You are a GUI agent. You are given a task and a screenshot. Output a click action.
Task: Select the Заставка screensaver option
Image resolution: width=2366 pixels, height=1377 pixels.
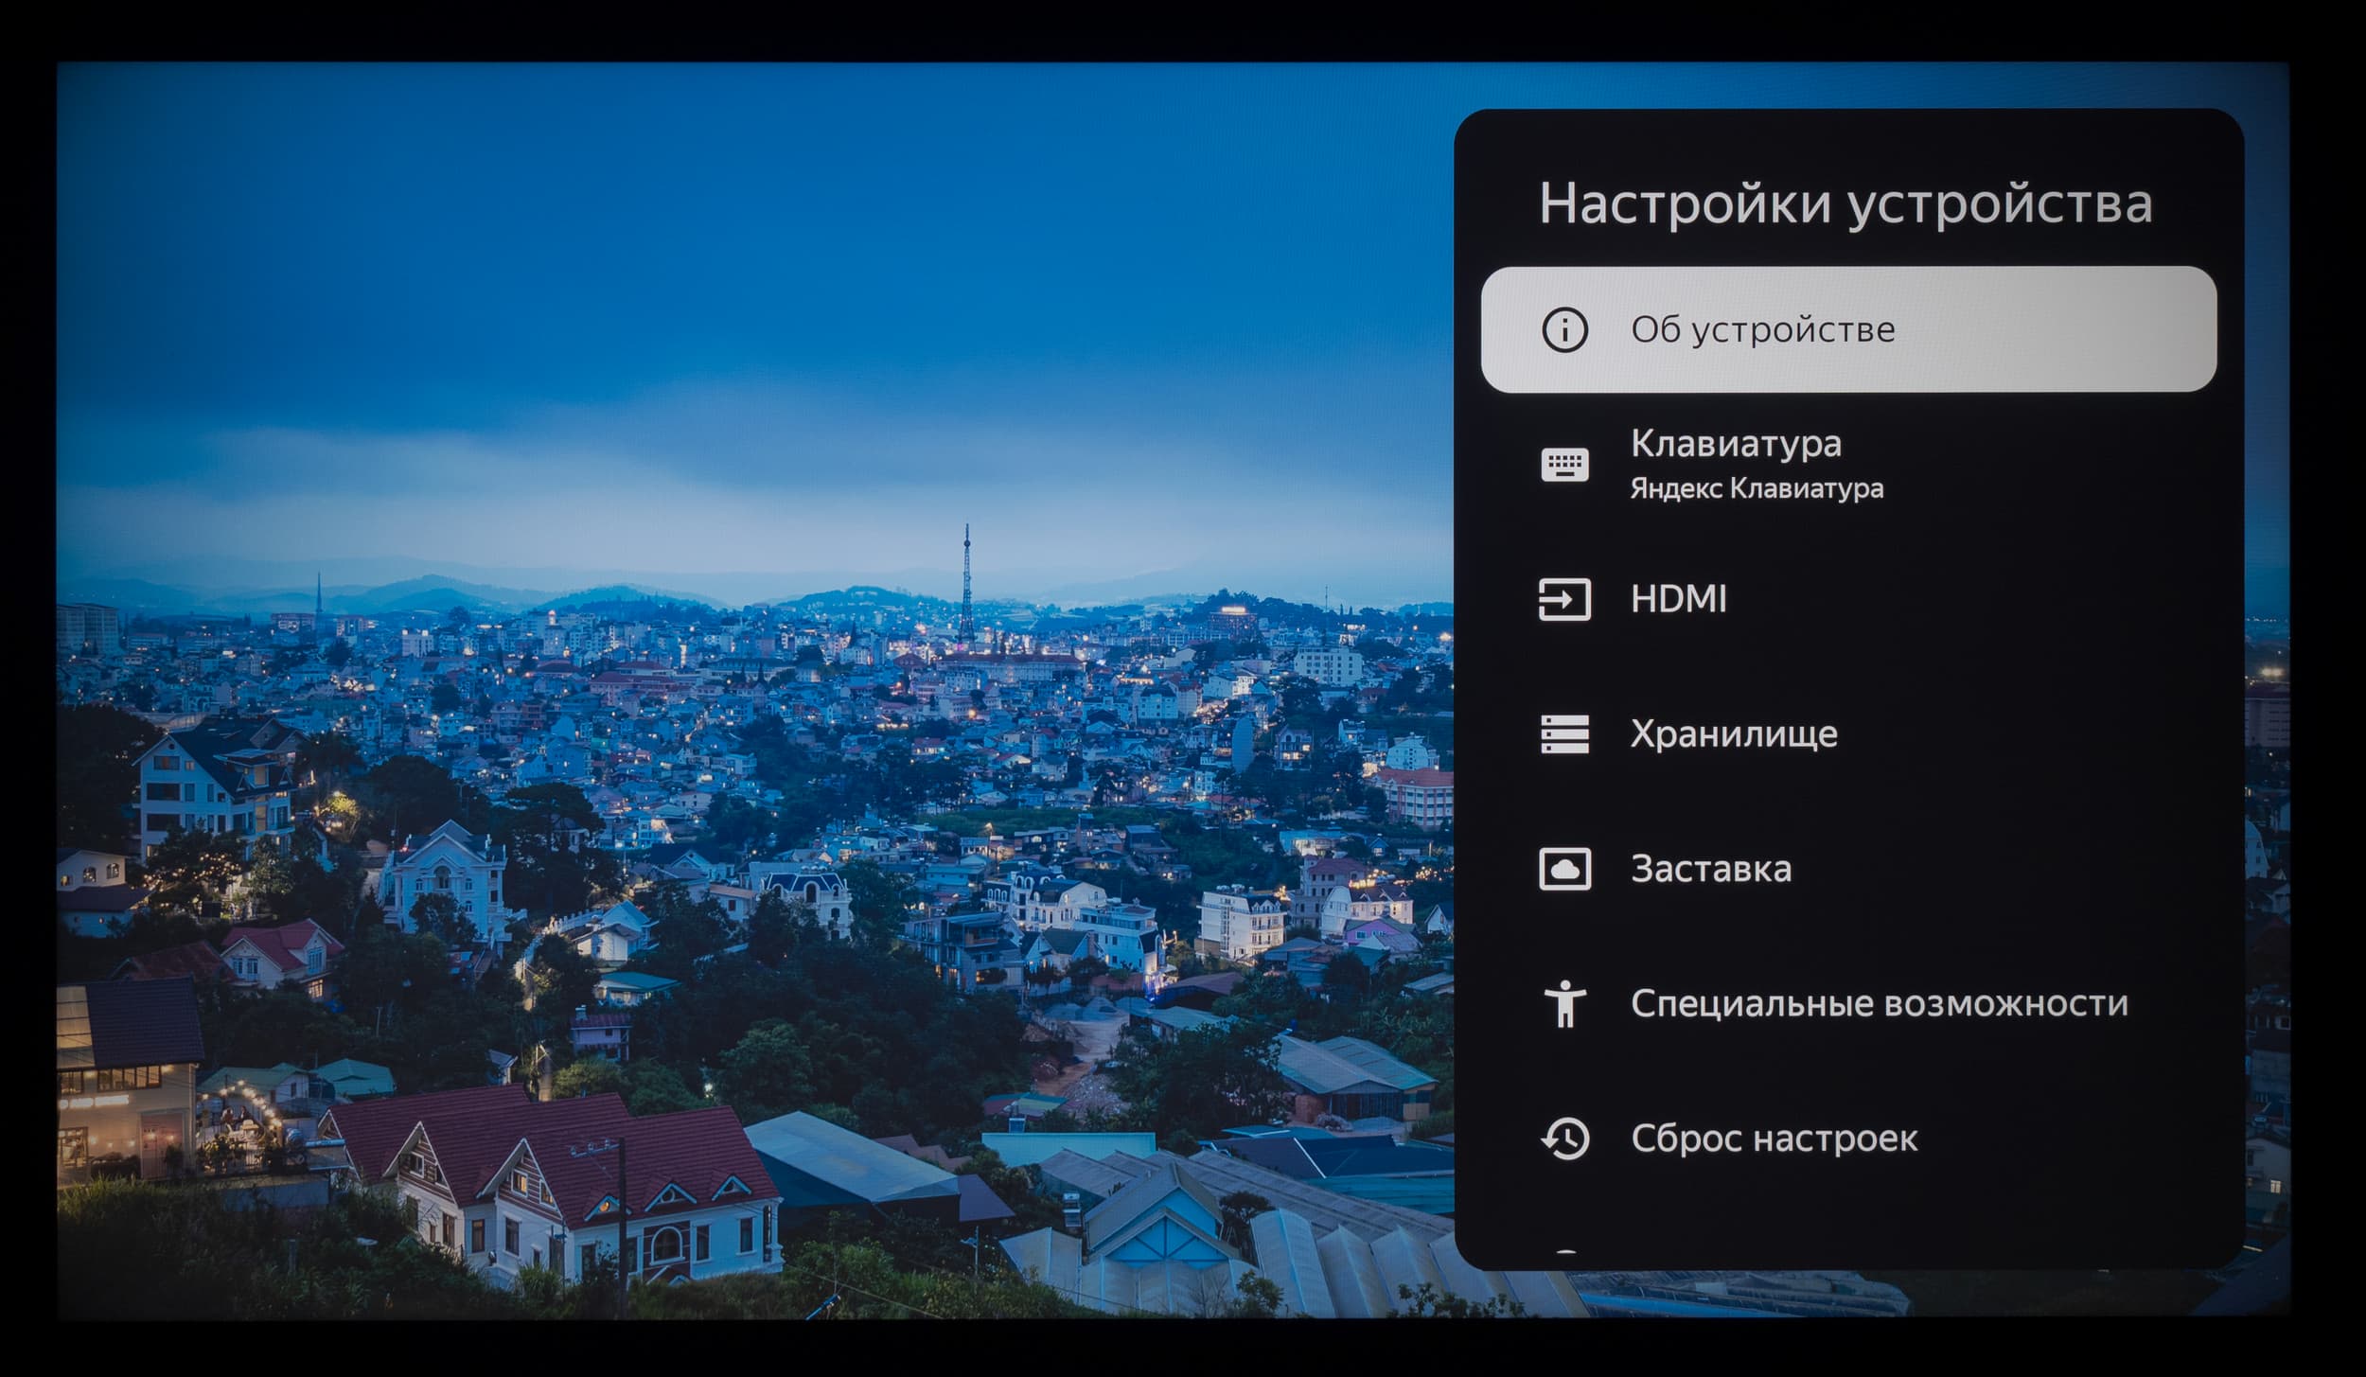pos(1710,869)
